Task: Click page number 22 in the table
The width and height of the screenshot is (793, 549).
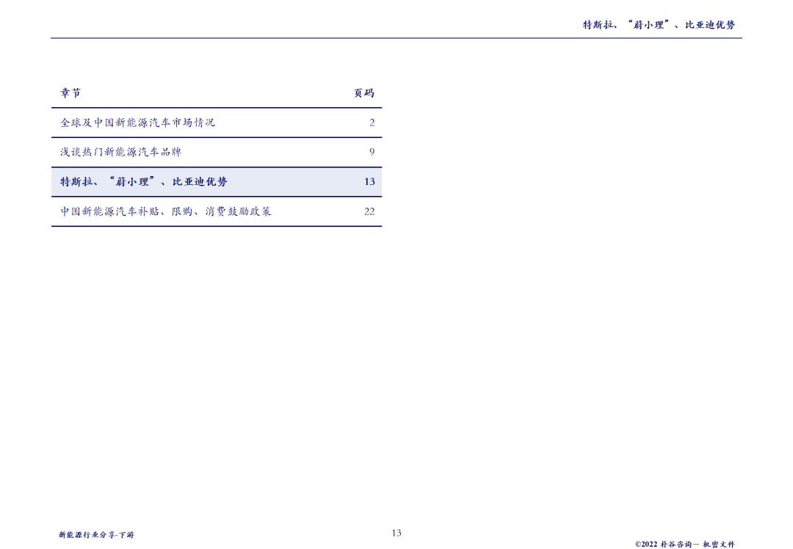Action: (x=369, y=211)
